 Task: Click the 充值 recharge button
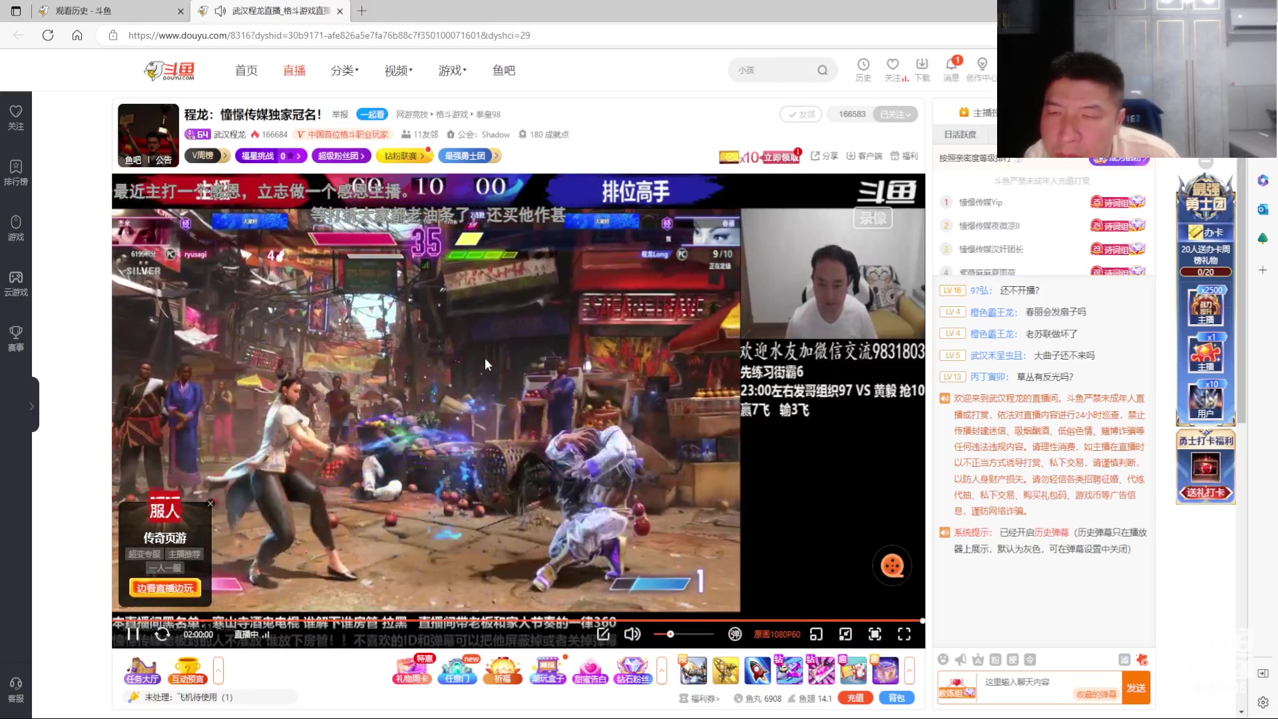855,698
